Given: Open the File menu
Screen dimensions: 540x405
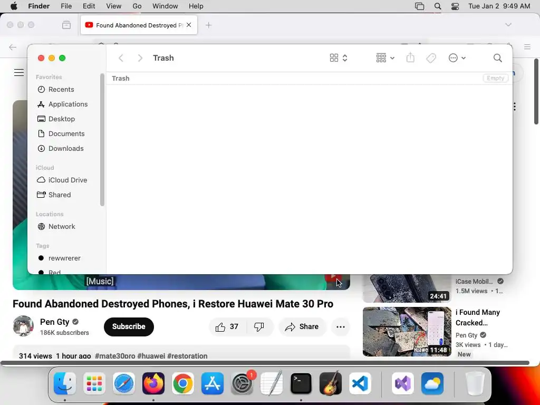Looking at the screenshot, I should click(66, 6).
